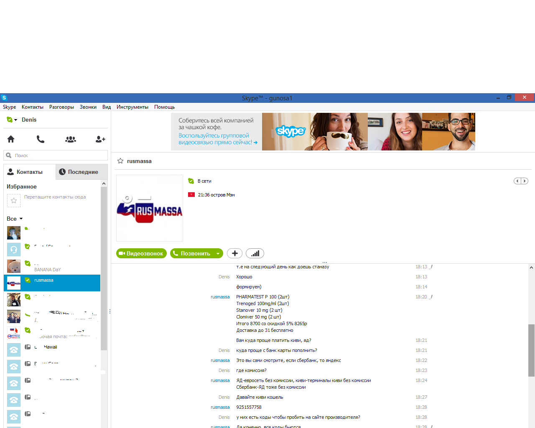Screen dimensions: 535x428
Task: Click the Skype logo in title bar
Action: 4,98
